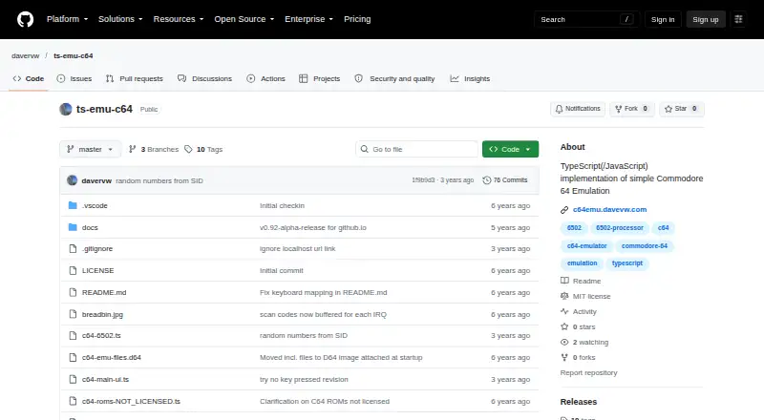Select the commodore-64 topic tag

(644, 246)
